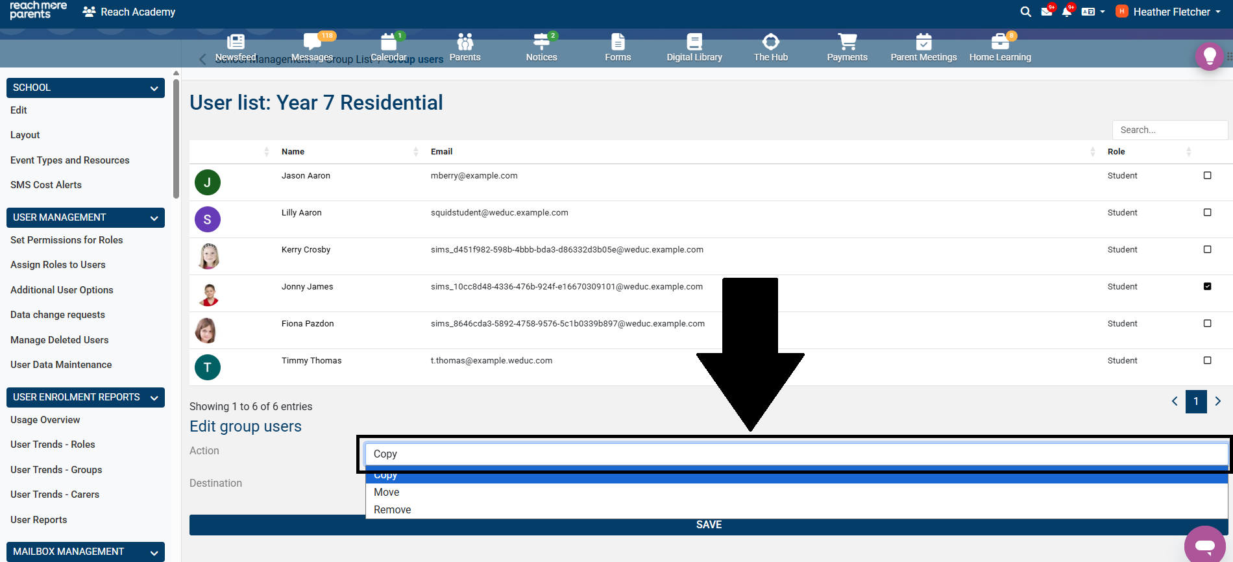Tick the checkbox for Jason Aaron
1233x562 pixels.
(x=1207, y=175)
